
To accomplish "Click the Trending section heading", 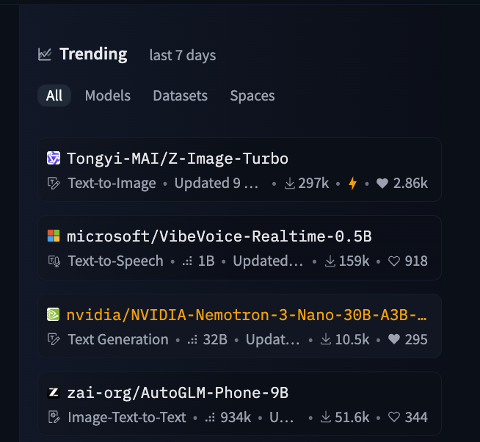I will pos(93,54).
